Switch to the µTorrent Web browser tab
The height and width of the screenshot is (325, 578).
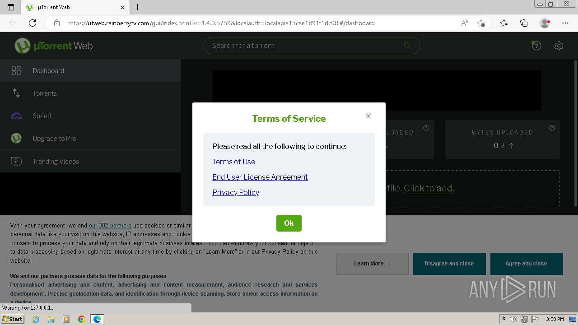coord(76,7)
